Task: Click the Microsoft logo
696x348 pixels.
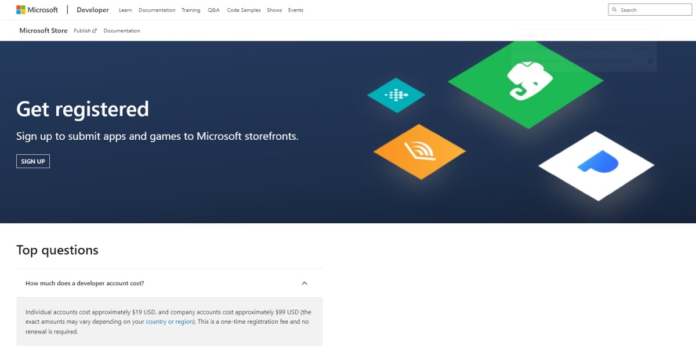Action: 37,10
